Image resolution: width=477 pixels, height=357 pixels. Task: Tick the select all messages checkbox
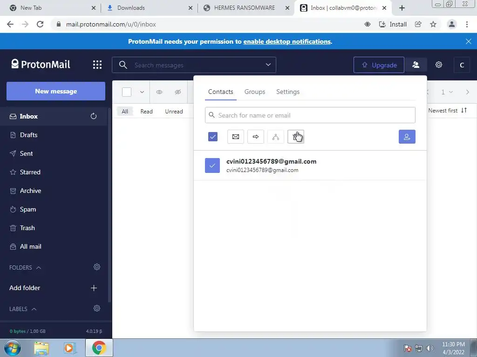tap(127, 92)
